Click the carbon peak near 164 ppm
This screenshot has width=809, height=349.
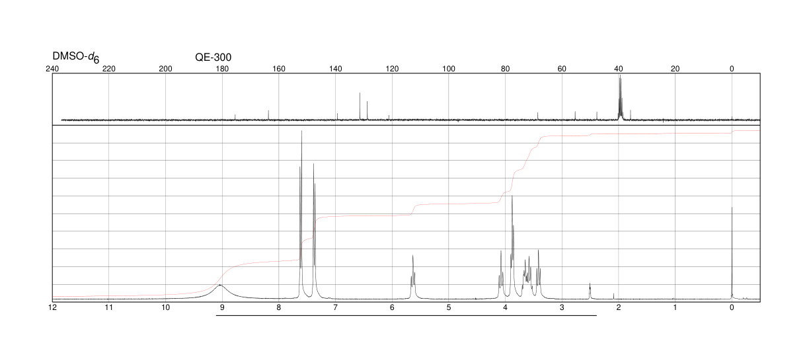[268, 115]
